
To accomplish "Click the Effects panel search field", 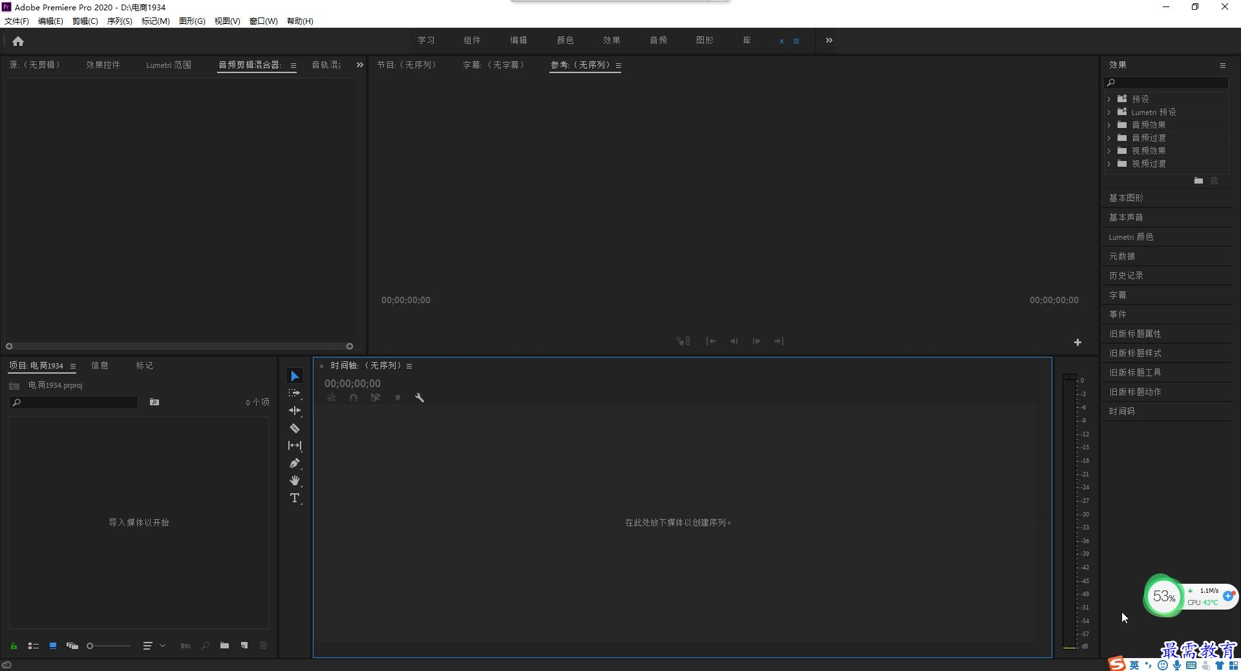I will coord(1167,82).
